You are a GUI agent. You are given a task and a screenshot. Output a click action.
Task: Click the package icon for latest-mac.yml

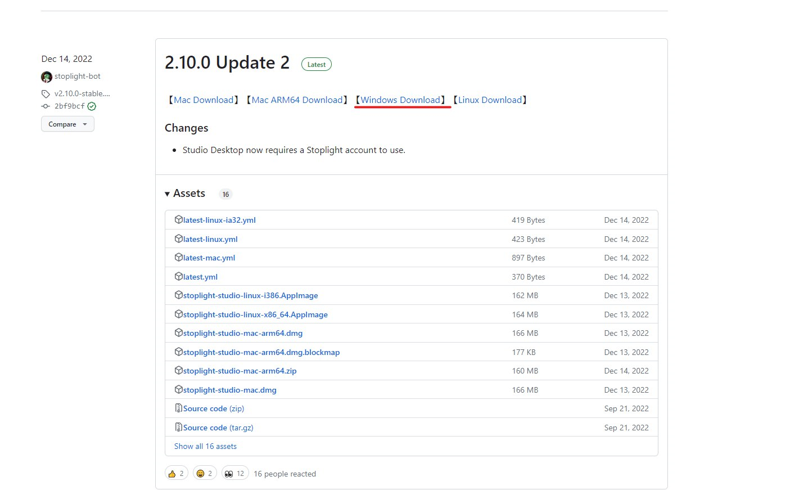point(179,257)
